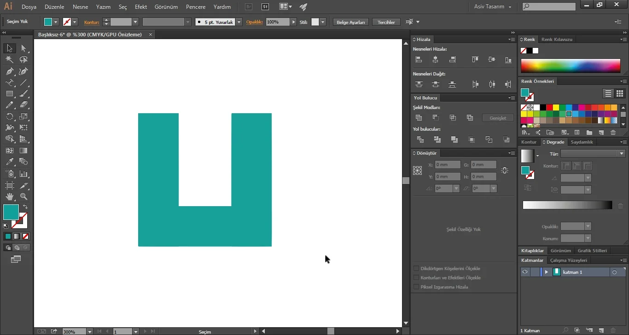The image size is (629, 335).
Task: Open the Nesne menu
Action: click(80, 7)
